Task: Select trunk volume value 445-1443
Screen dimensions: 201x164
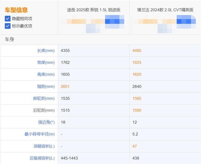Action: [69, 158]
